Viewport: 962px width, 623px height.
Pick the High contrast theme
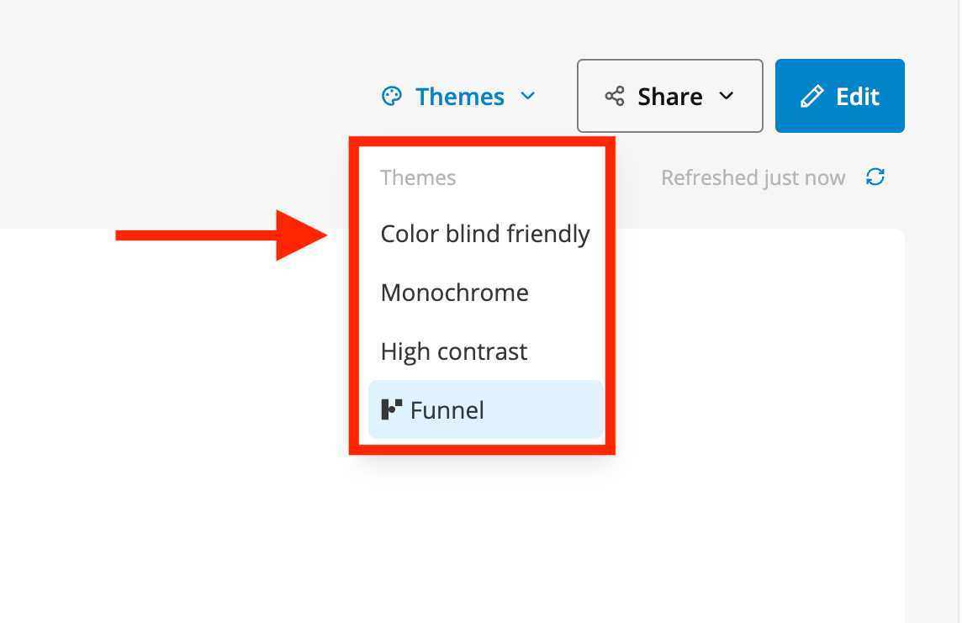pos(453,351)
